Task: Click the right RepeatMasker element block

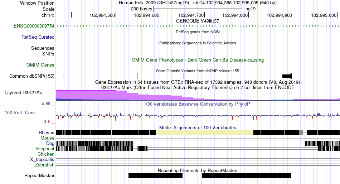Action: click(x=247, y=175)
